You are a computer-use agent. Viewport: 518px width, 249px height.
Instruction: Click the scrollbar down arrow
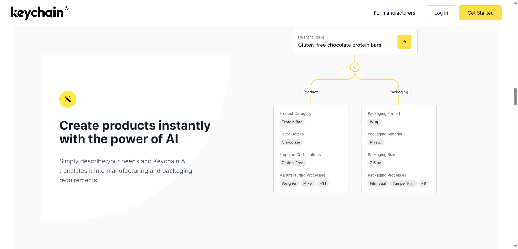pyautogui.click(x=515, y=246)
